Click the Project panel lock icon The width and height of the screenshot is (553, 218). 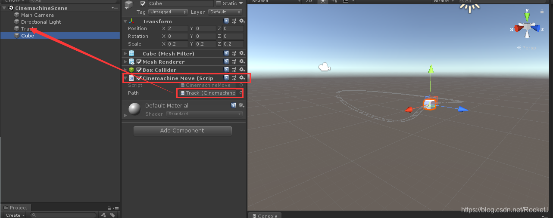(109, 208)
